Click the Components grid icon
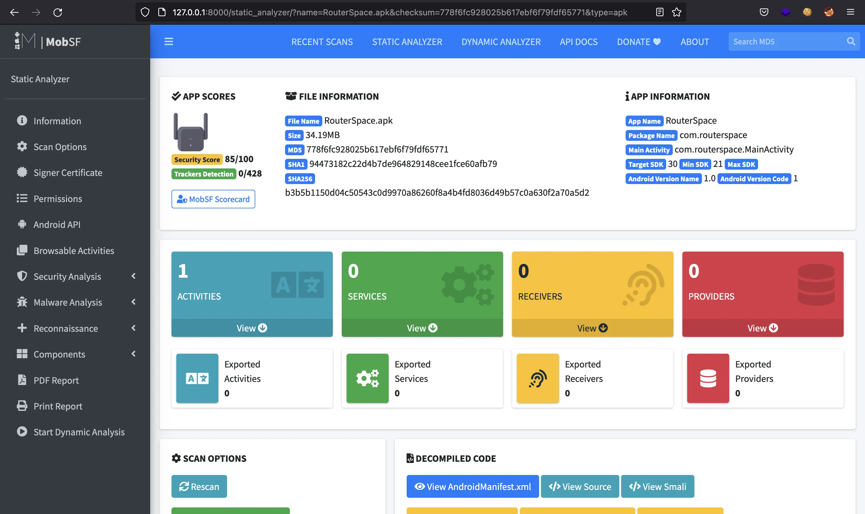 click(22, 354)
